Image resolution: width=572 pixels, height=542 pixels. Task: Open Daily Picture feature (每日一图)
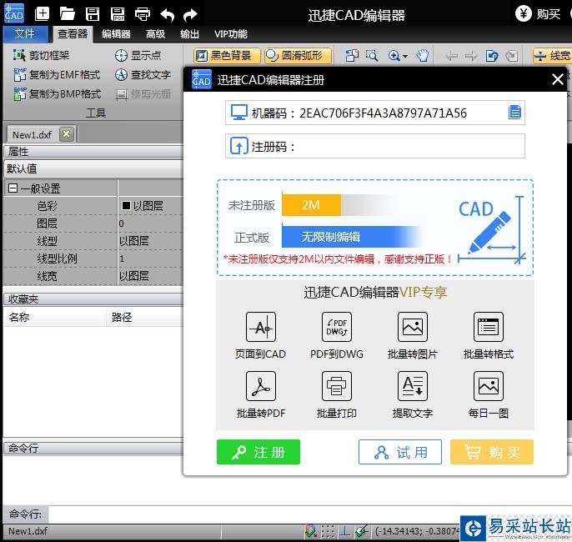pyautogui.click(x=488, y=395)
